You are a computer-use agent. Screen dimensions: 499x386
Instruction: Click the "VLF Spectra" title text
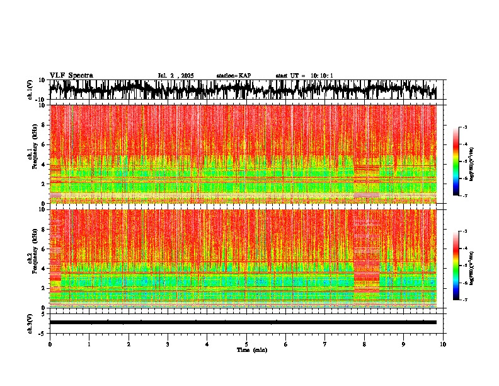[x=71, y=76]
